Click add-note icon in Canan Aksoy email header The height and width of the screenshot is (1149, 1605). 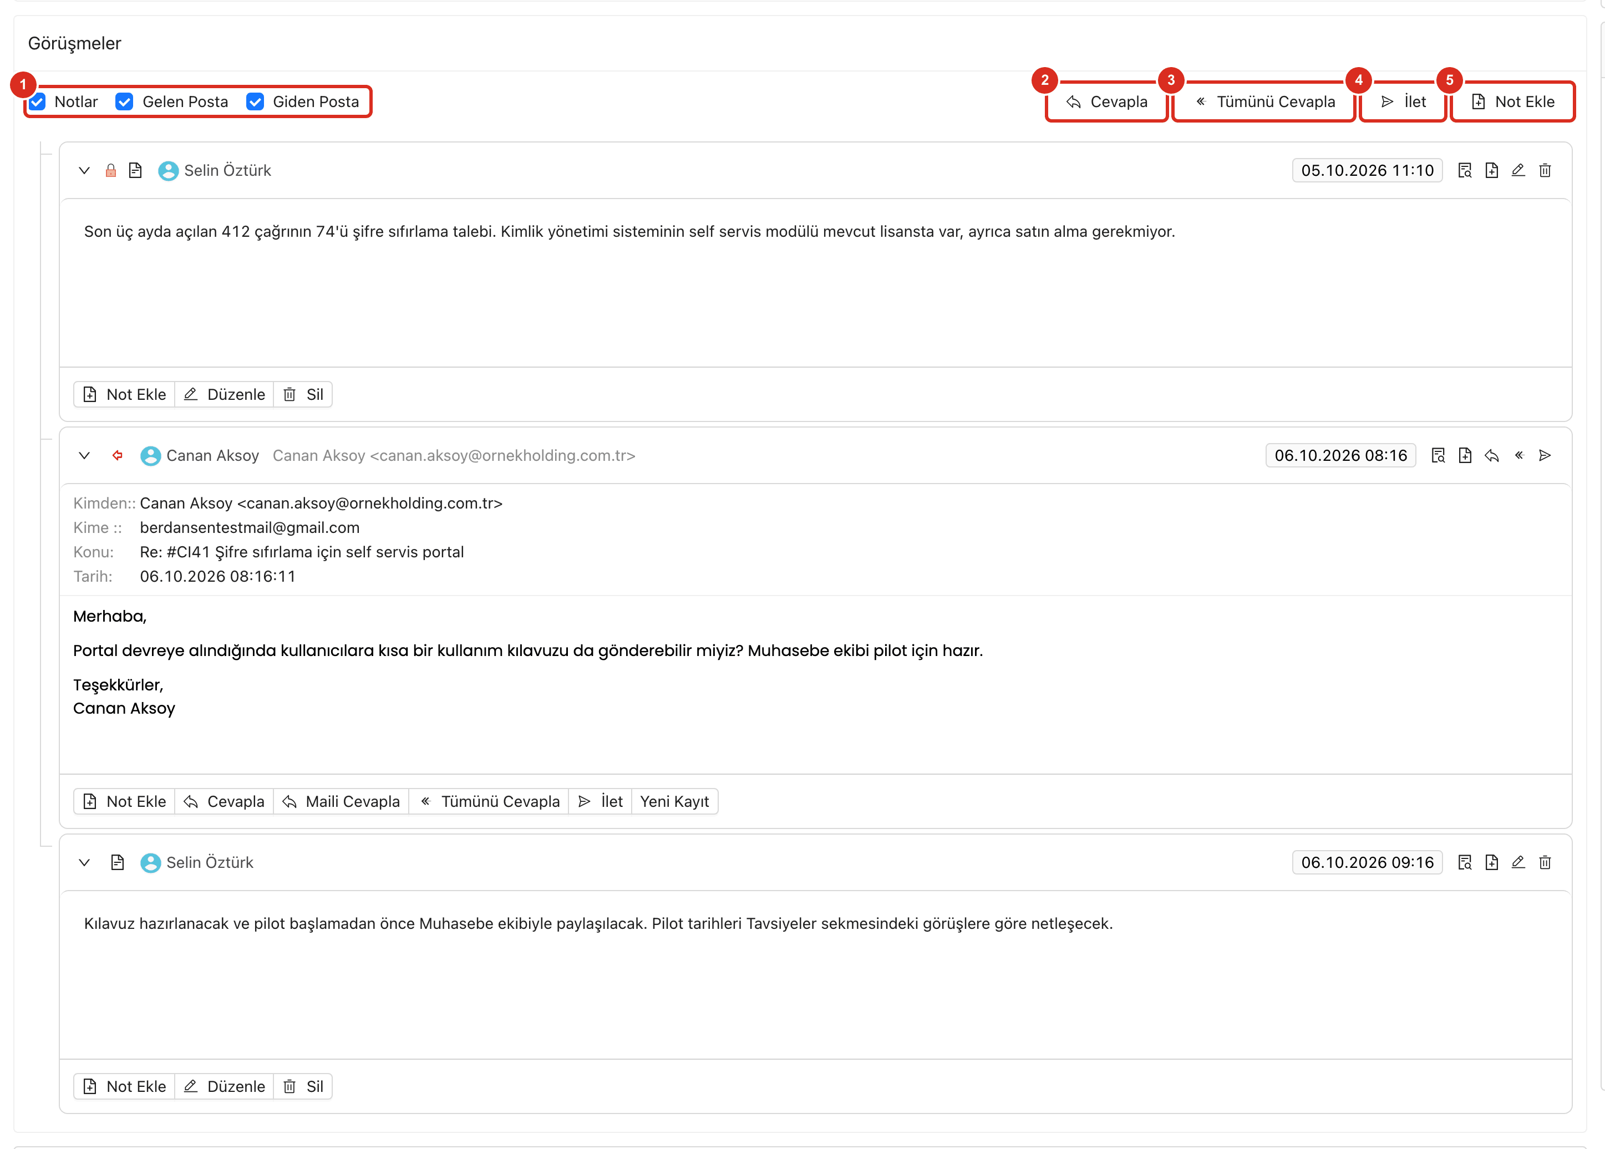point(1465,456)
